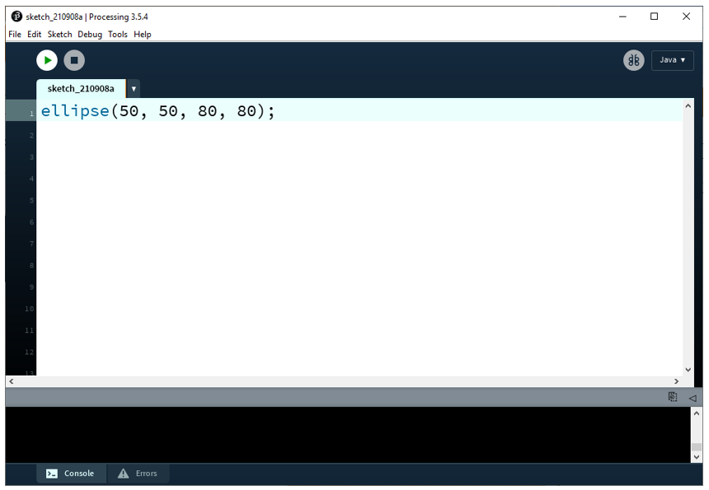The height and width of the screenshot is (490, 709).
Task: Click the Processing logo in title bar
Action: click(x=16, y=16)
